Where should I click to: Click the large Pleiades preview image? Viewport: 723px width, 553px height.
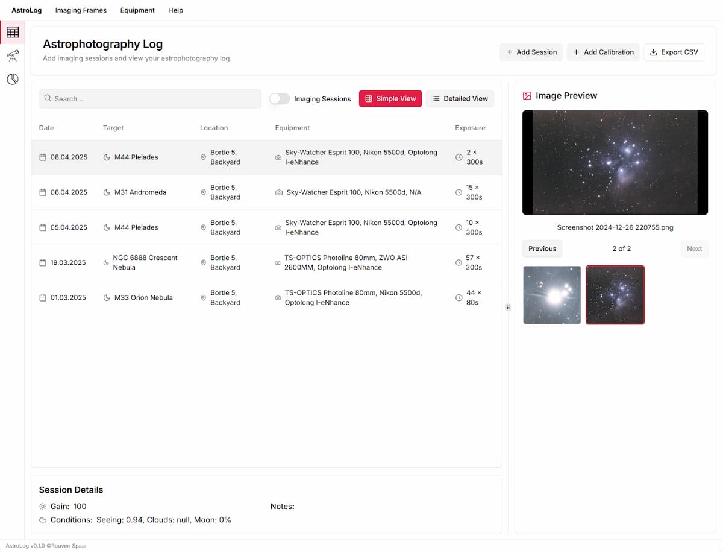point(615,162)
